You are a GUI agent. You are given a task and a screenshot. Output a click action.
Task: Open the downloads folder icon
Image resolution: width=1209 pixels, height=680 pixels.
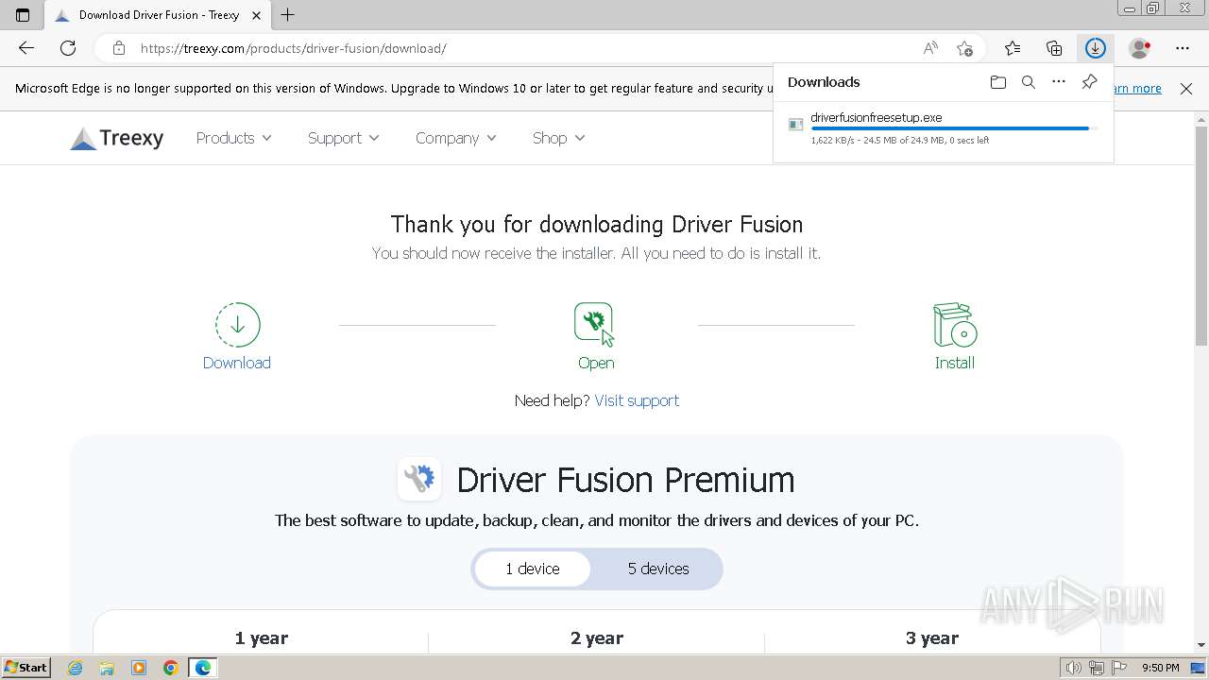(x=998, y=82)
